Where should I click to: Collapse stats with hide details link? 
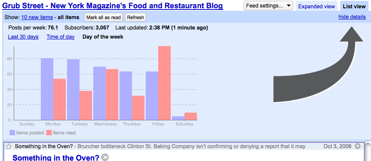pyautogui.click(x=352, y=17)
